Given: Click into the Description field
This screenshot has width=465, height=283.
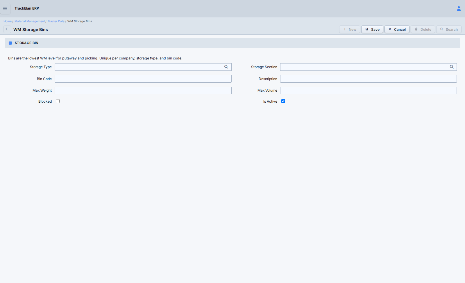Looking at the screenshot, I should click(369, 79).
